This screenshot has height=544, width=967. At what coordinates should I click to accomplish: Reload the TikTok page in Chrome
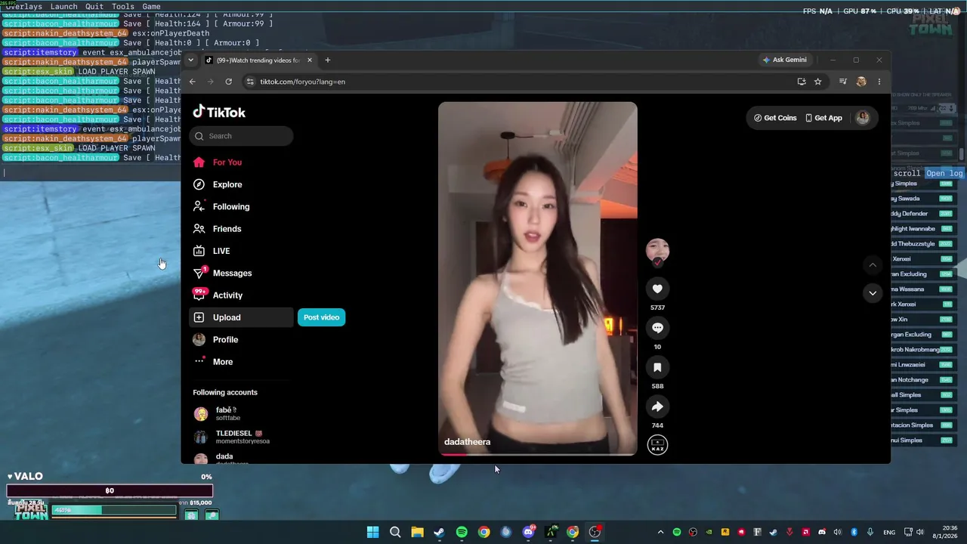click(228, 82)
